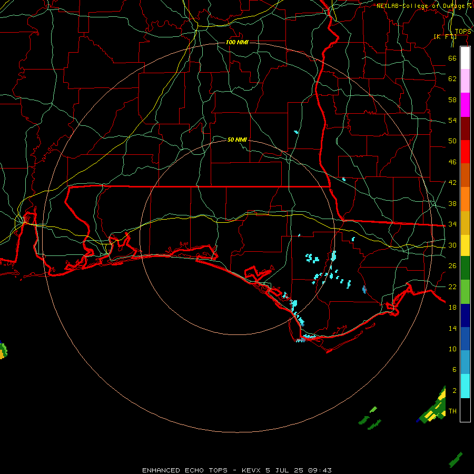The image size is (474, 474).
Task: Click the NEXLAB-College of DuPage text
Action: (x=421, y=6)
